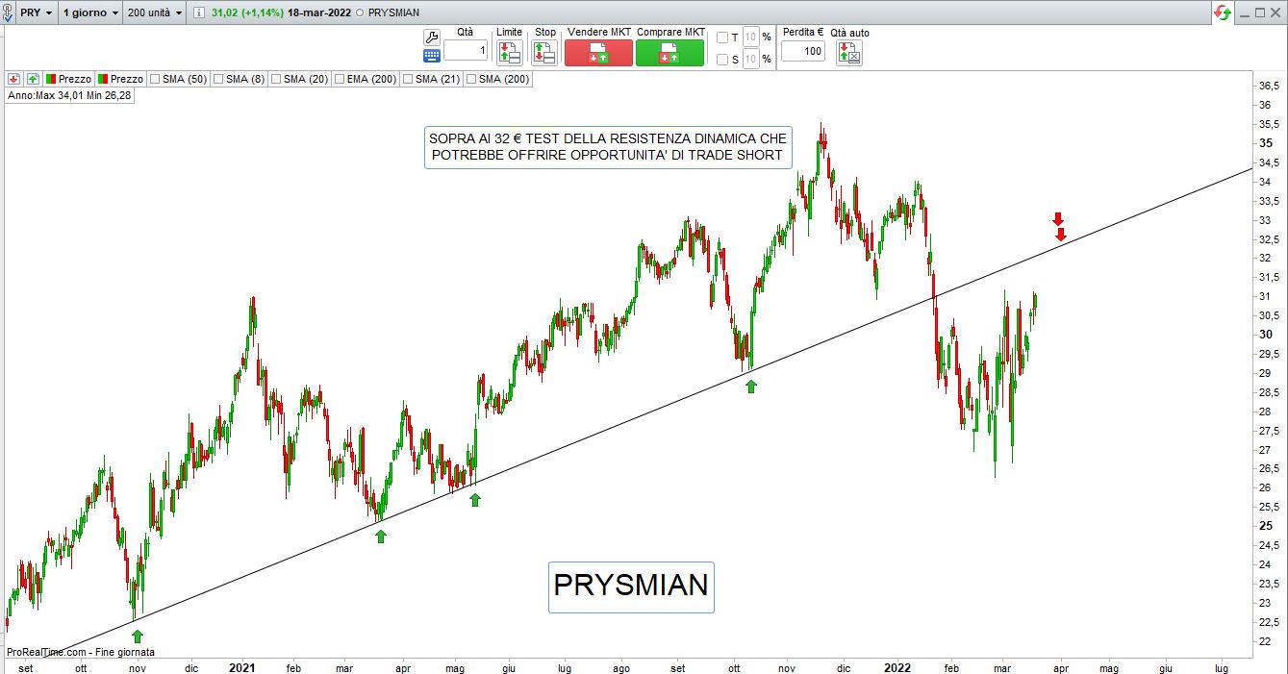
Task: Open the 200 unità dropdown
Action: click(x=153, y=13)
